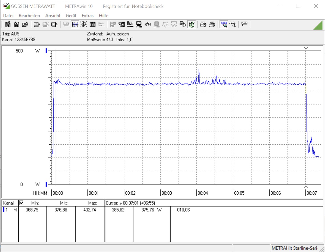Select the Y-t curve graph view icon
The image size is (325, 252).
[75, 24]
